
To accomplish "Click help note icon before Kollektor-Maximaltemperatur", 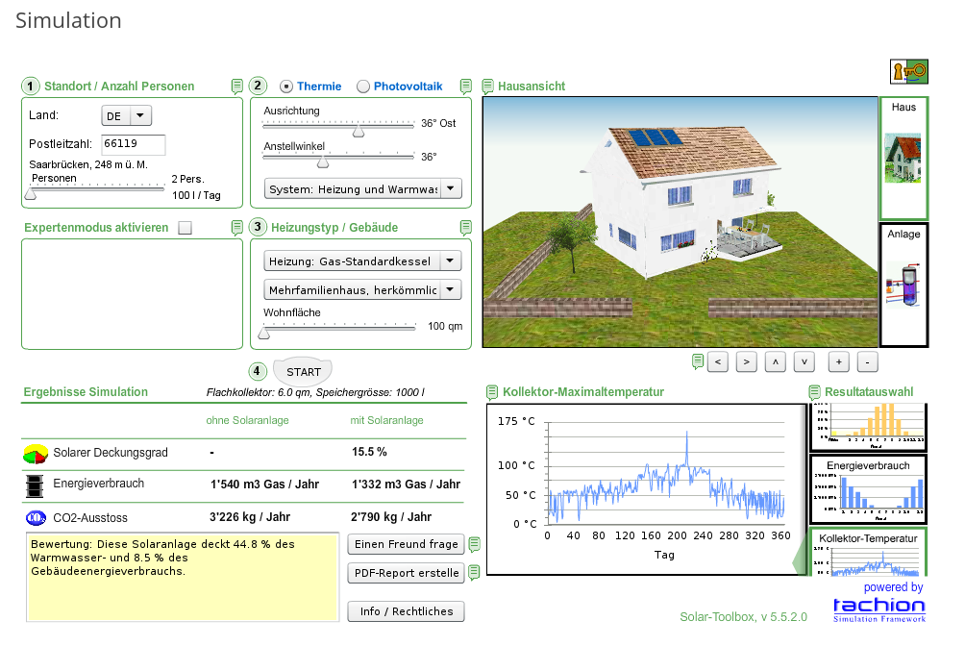I will [x=492, y=392].
